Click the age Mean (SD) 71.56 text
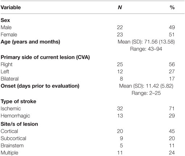Viewport: 185px width, 156px height. tap(146, 42)
